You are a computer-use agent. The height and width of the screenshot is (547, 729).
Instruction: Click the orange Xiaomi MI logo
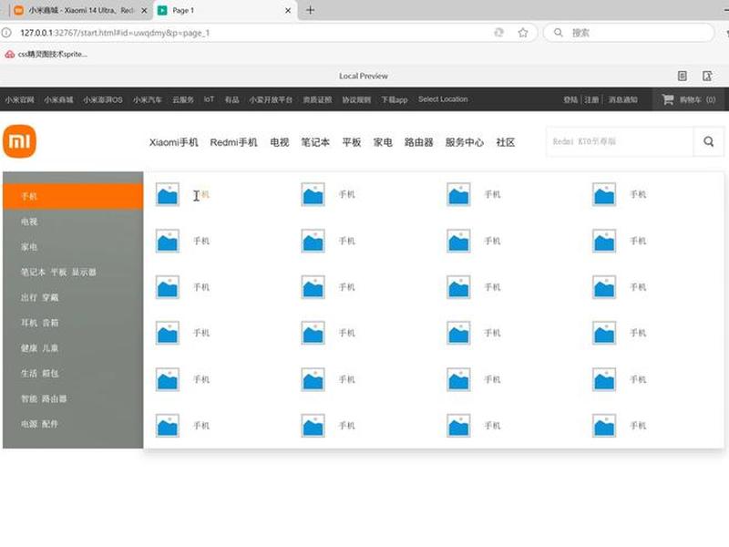click(x=19, y=141)
